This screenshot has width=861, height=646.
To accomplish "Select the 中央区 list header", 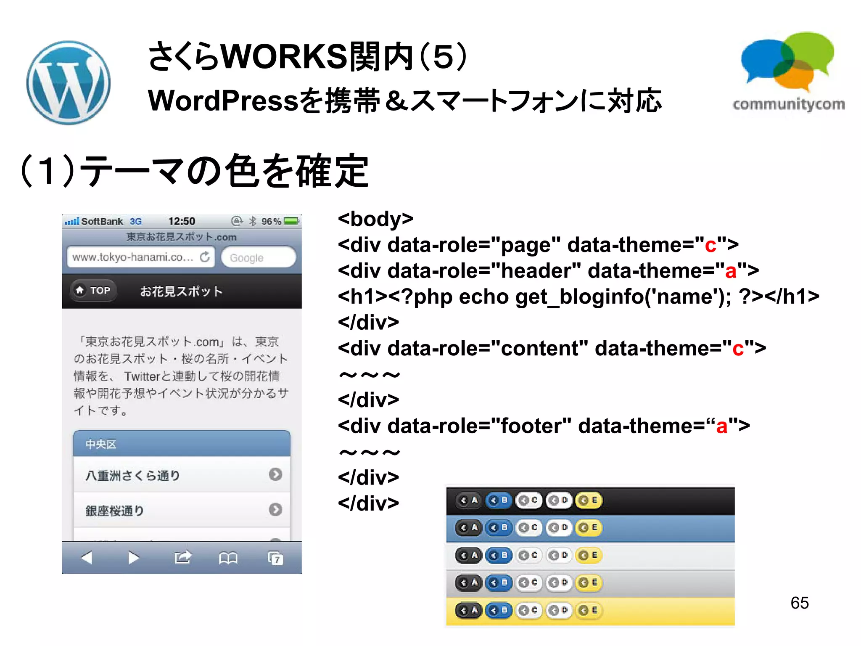I will coord(182,443).
